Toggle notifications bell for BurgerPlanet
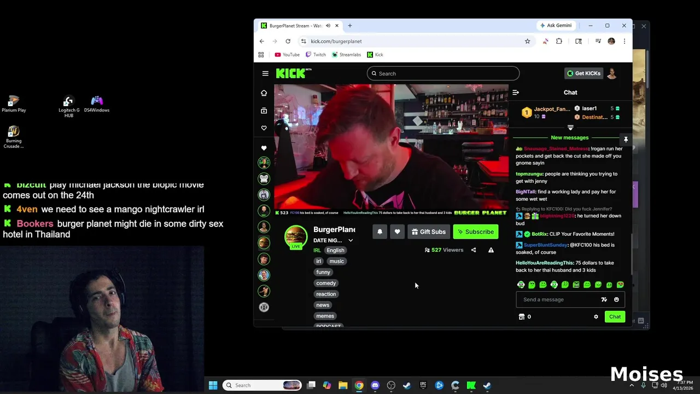700x394 pixels. [380, 231]
